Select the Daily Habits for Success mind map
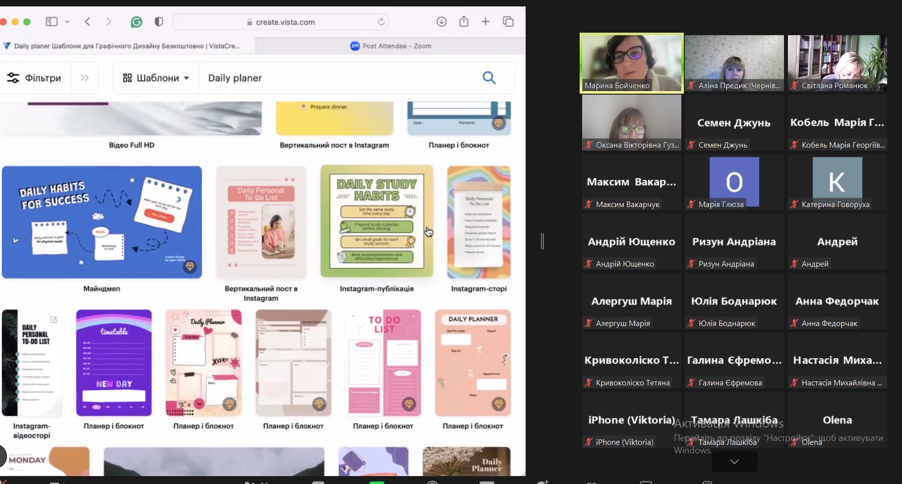 pos(102,222)
